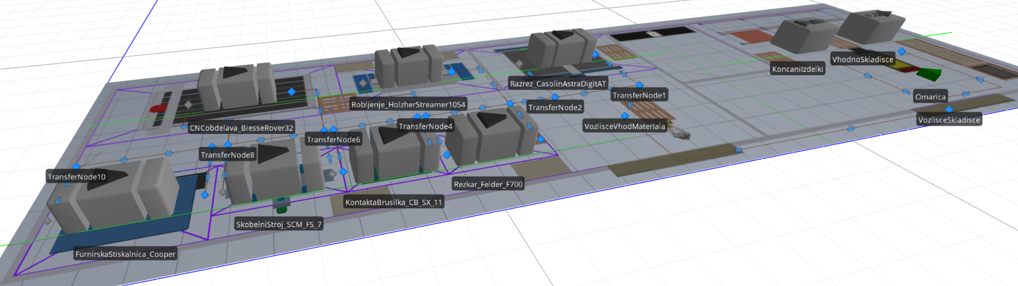Select the KoncaniIzdelki label
This screenshot has height=286, width=1018.
pyautogui.click(x=797, y=69)
